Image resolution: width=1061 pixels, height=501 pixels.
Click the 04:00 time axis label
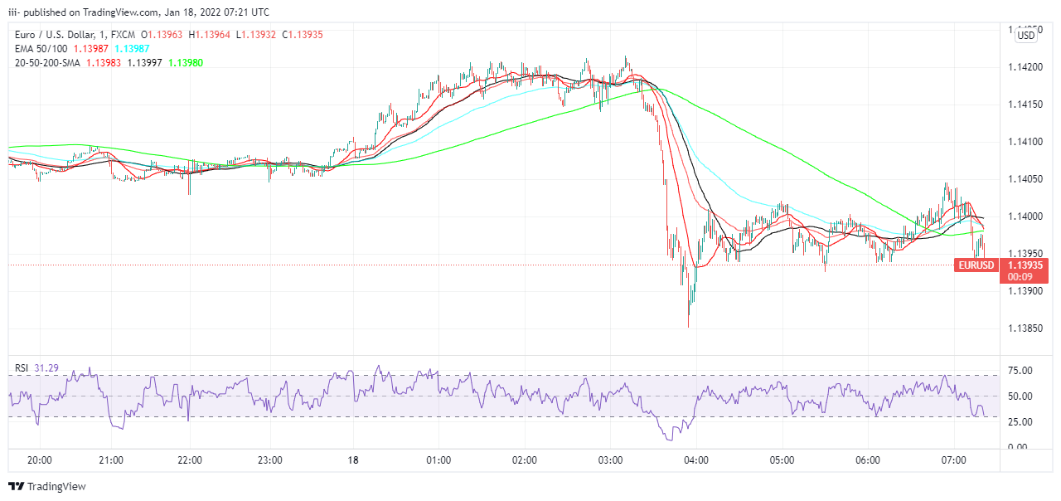point(695,460)
